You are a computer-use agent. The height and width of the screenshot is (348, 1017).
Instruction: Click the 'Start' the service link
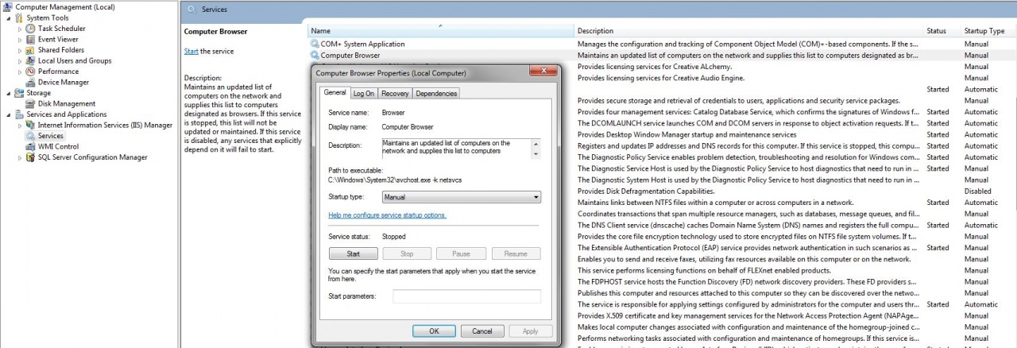pos(191,51)
